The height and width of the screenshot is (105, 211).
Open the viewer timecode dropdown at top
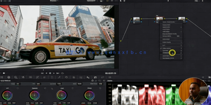(x=92, y=1)
